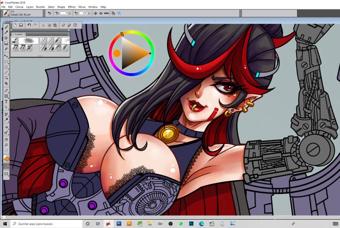Open the toolbox view mode flyout
Image resolution: width=340 pixels, height=228 pixels.
(6, 174)
